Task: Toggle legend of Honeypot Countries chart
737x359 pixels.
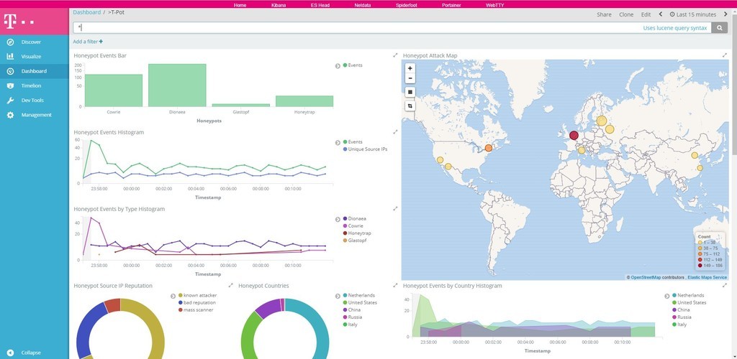Action: click(338, 296)
